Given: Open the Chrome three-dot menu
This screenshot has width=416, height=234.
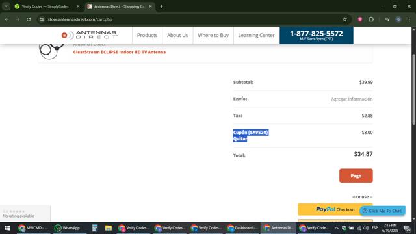Looking at the screenshot, I should (x=409, y=19).
